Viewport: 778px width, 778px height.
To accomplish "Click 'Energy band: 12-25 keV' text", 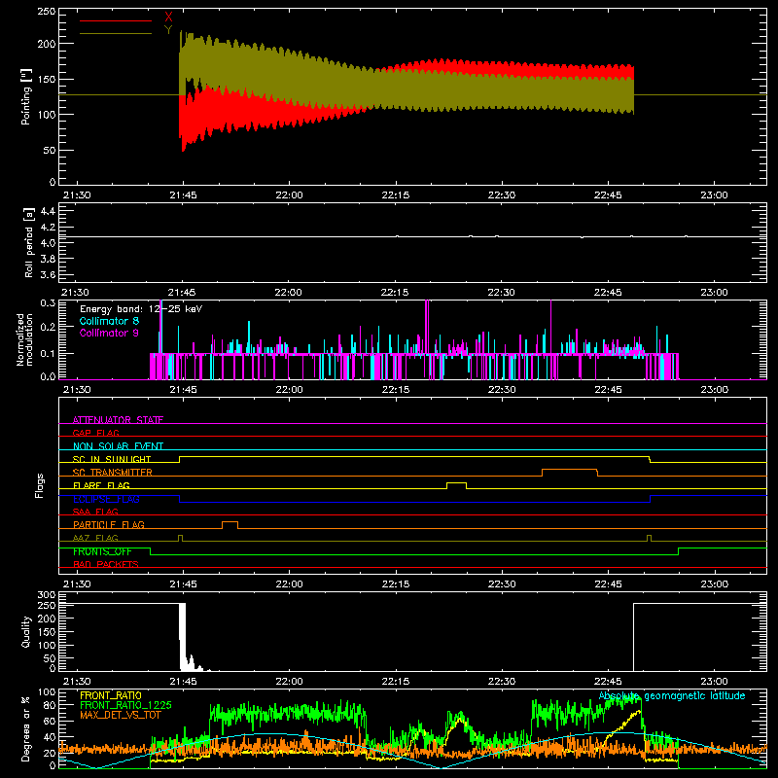I will [x=141, y=309].
